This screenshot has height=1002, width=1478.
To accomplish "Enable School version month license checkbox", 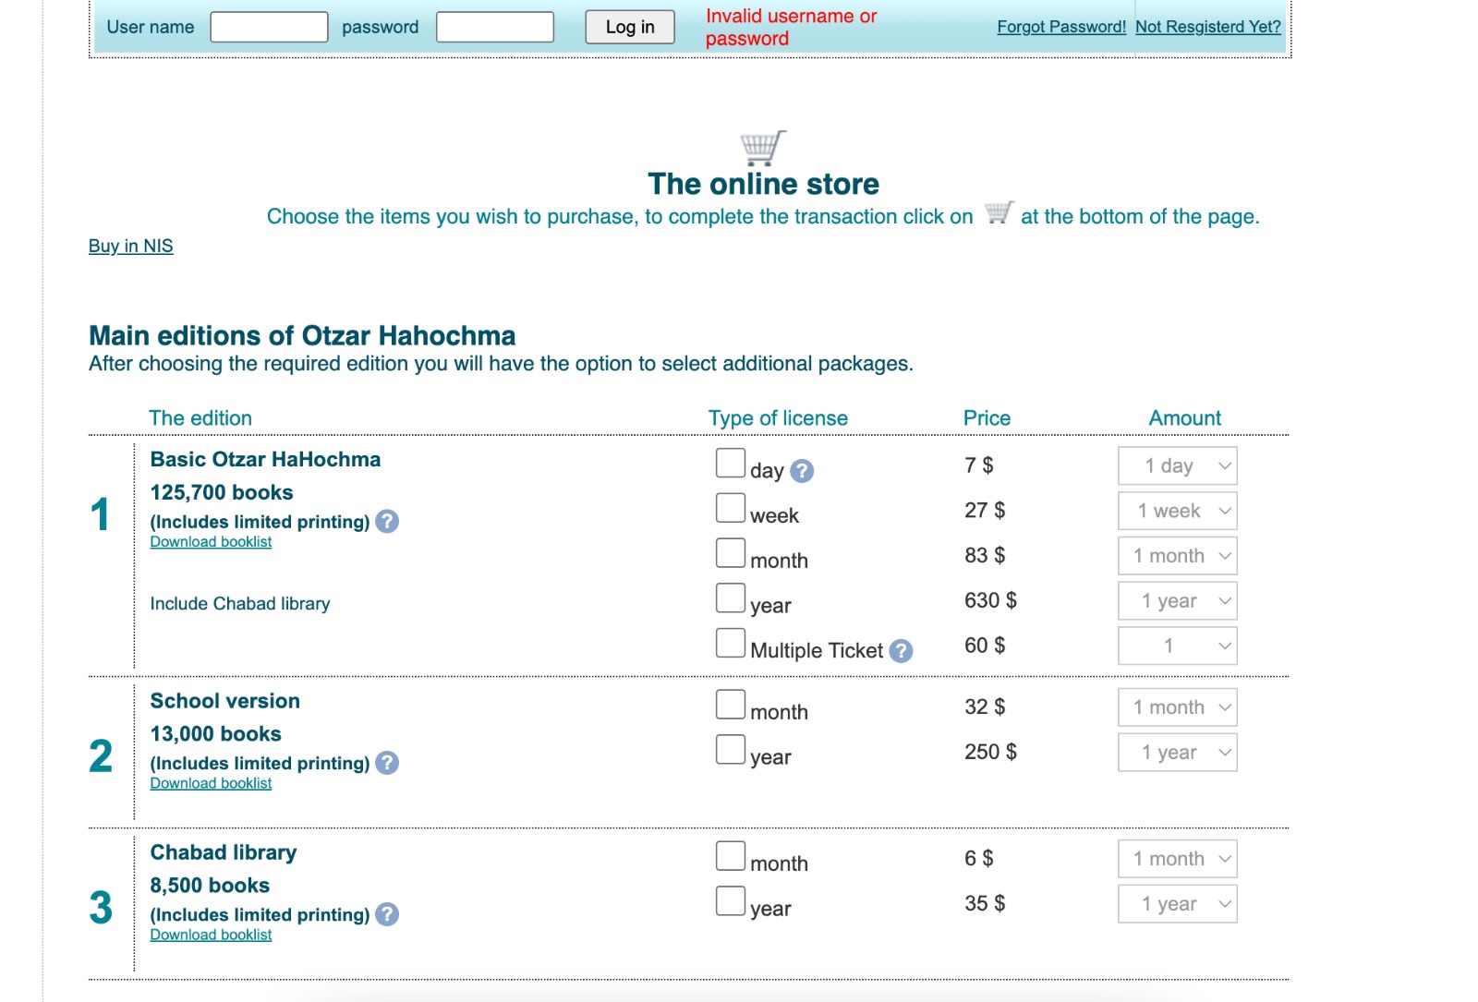I will (x=730, y=705).
